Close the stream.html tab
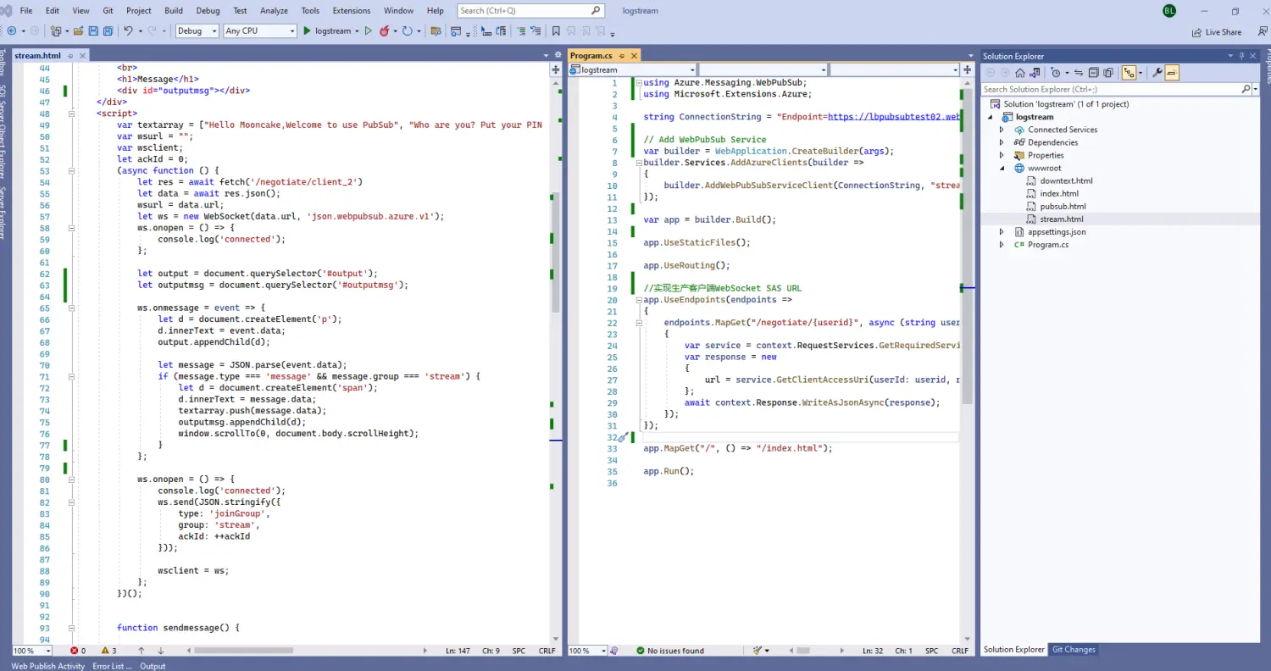 pos(83,56)
